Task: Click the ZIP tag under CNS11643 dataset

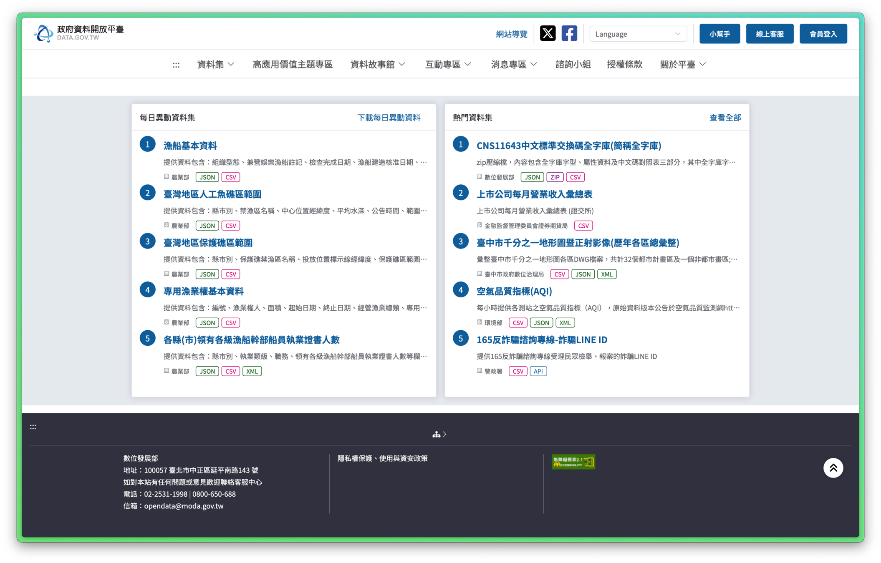Action: 555,177
